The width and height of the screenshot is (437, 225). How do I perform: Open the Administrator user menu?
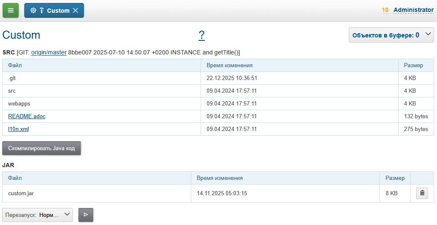click(x=413, y=10)
